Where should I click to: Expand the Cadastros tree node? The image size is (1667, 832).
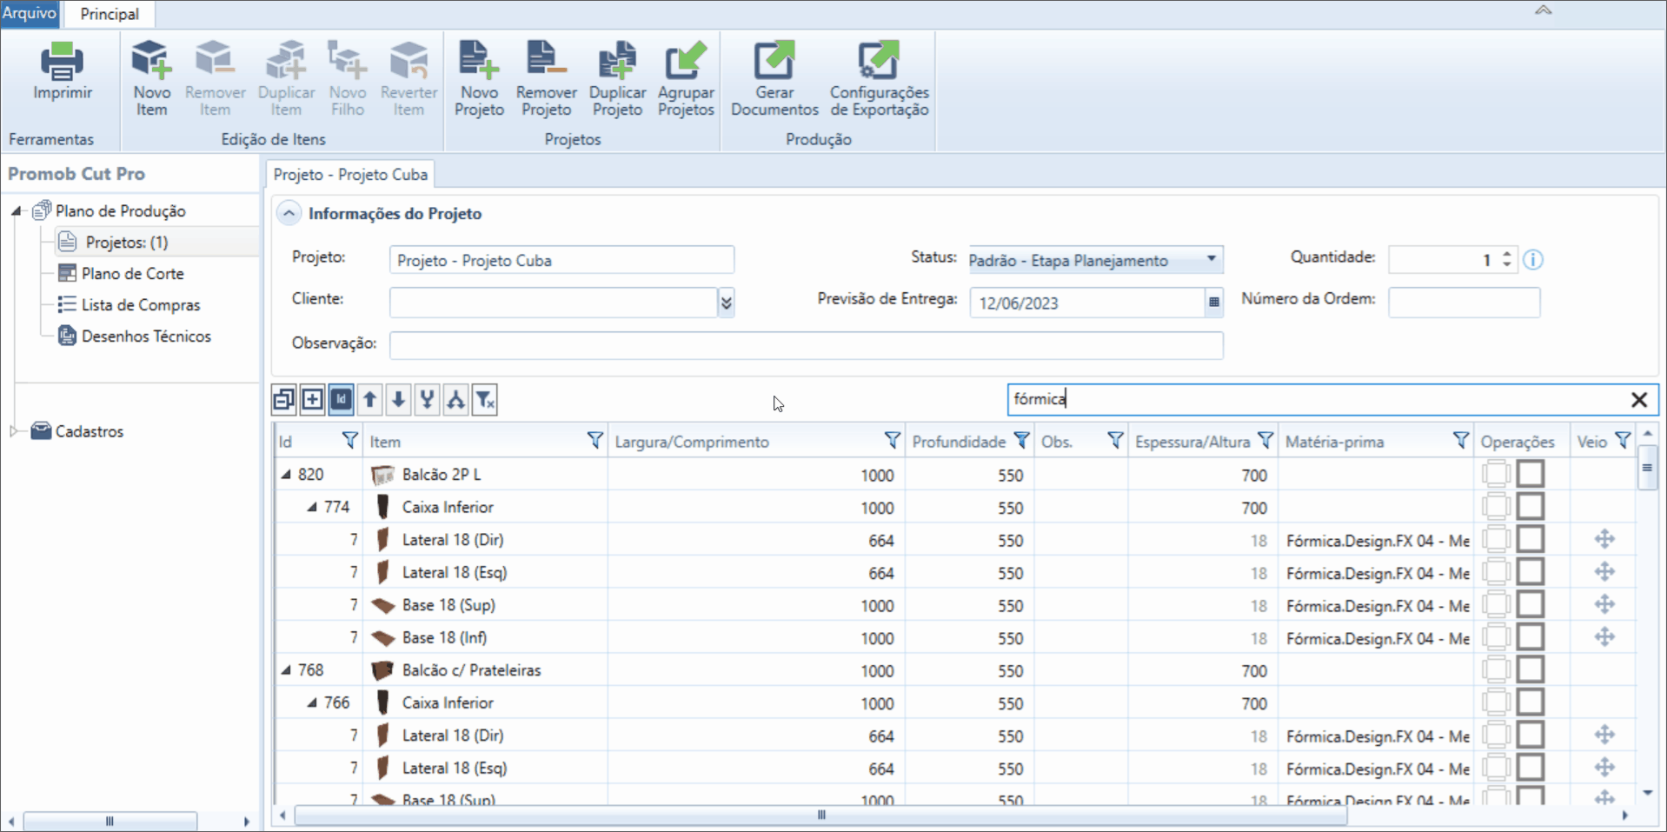tap(14, 430)
